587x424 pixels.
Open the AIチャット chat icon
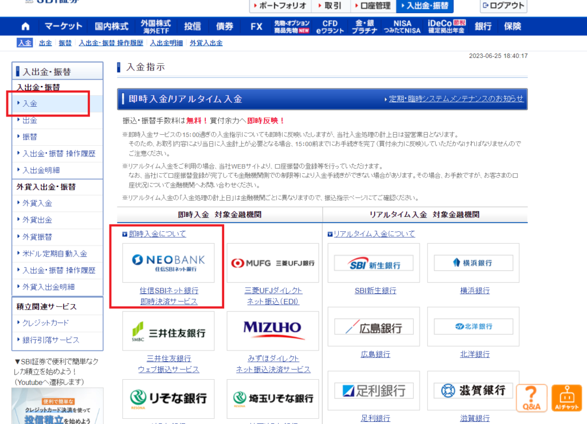pyautogui.click(x=566, y=398)
